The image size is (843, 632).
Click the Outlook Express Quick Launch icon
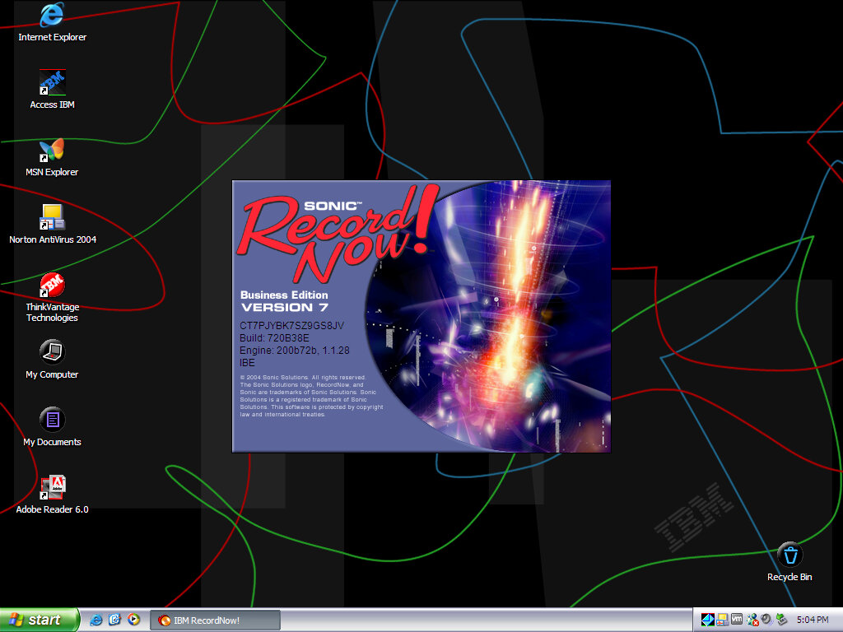pos(114,620)
